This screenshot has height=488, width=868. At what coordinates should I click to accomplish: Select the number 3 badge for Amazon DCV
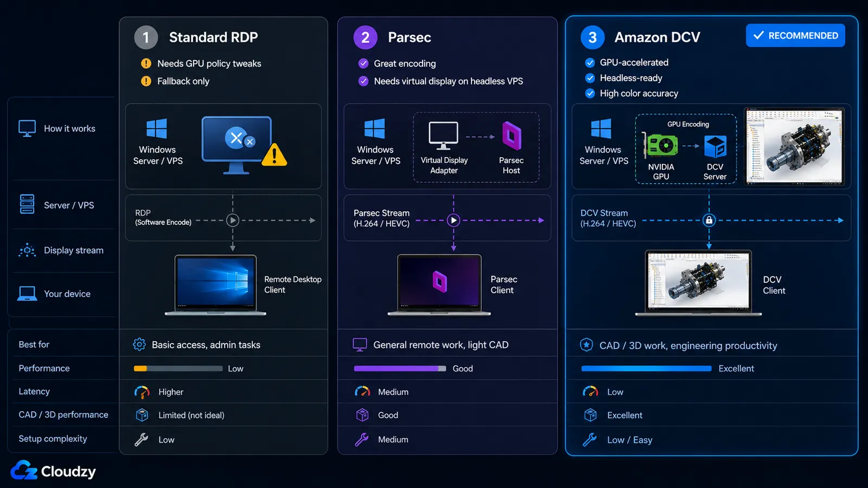pyautogui.click(x=592, y=37)
